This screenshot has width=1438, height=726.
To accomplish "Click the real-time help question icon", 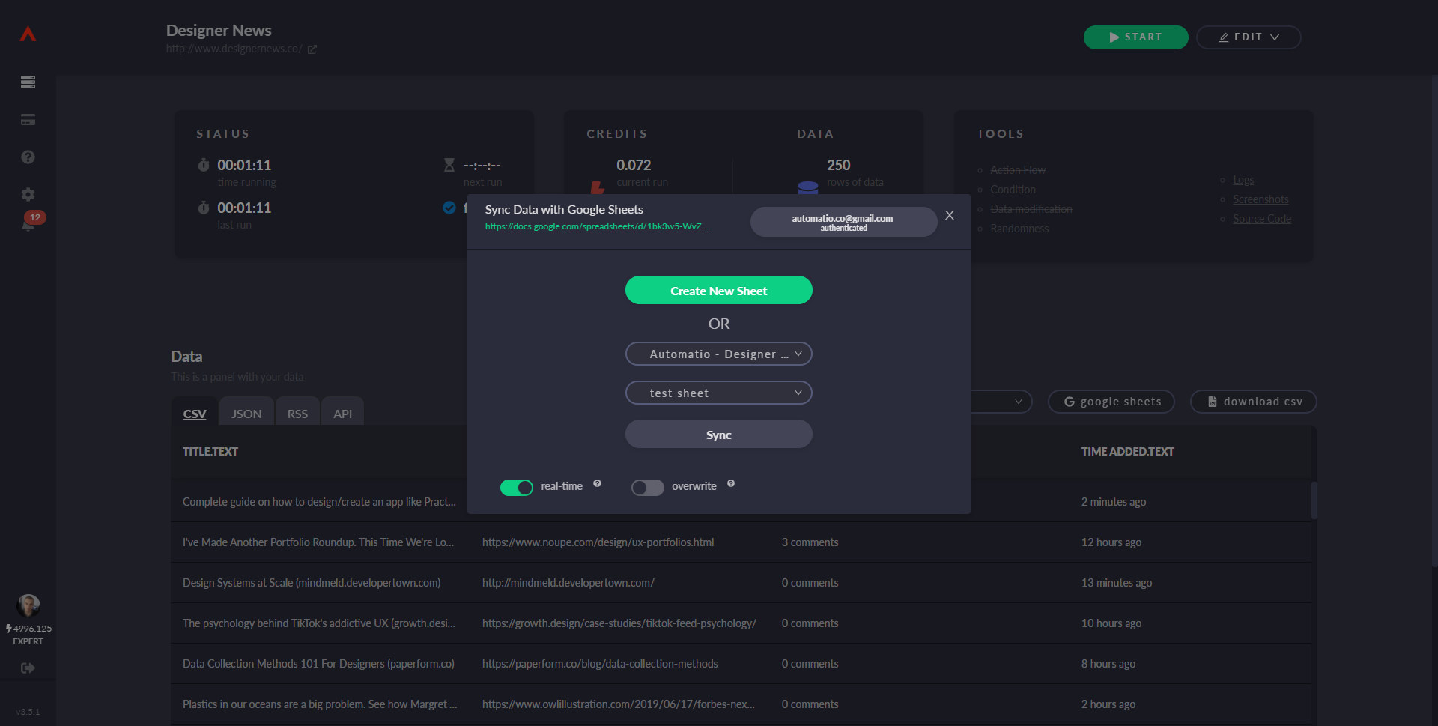I will coord(597,484).
